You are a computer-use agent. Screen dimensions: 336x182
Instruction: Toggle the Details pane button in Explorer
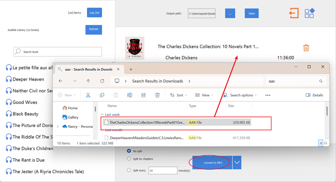(x=314, y=95)
